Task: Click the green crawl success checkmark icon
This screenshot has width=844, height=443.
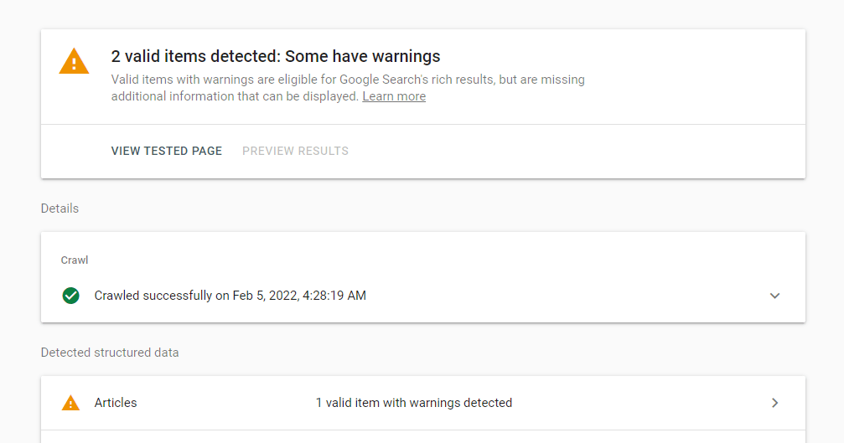Action: (x=71, y=296)
